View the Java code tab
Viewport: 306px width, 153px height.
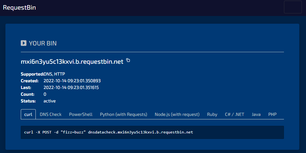[256, 114]
